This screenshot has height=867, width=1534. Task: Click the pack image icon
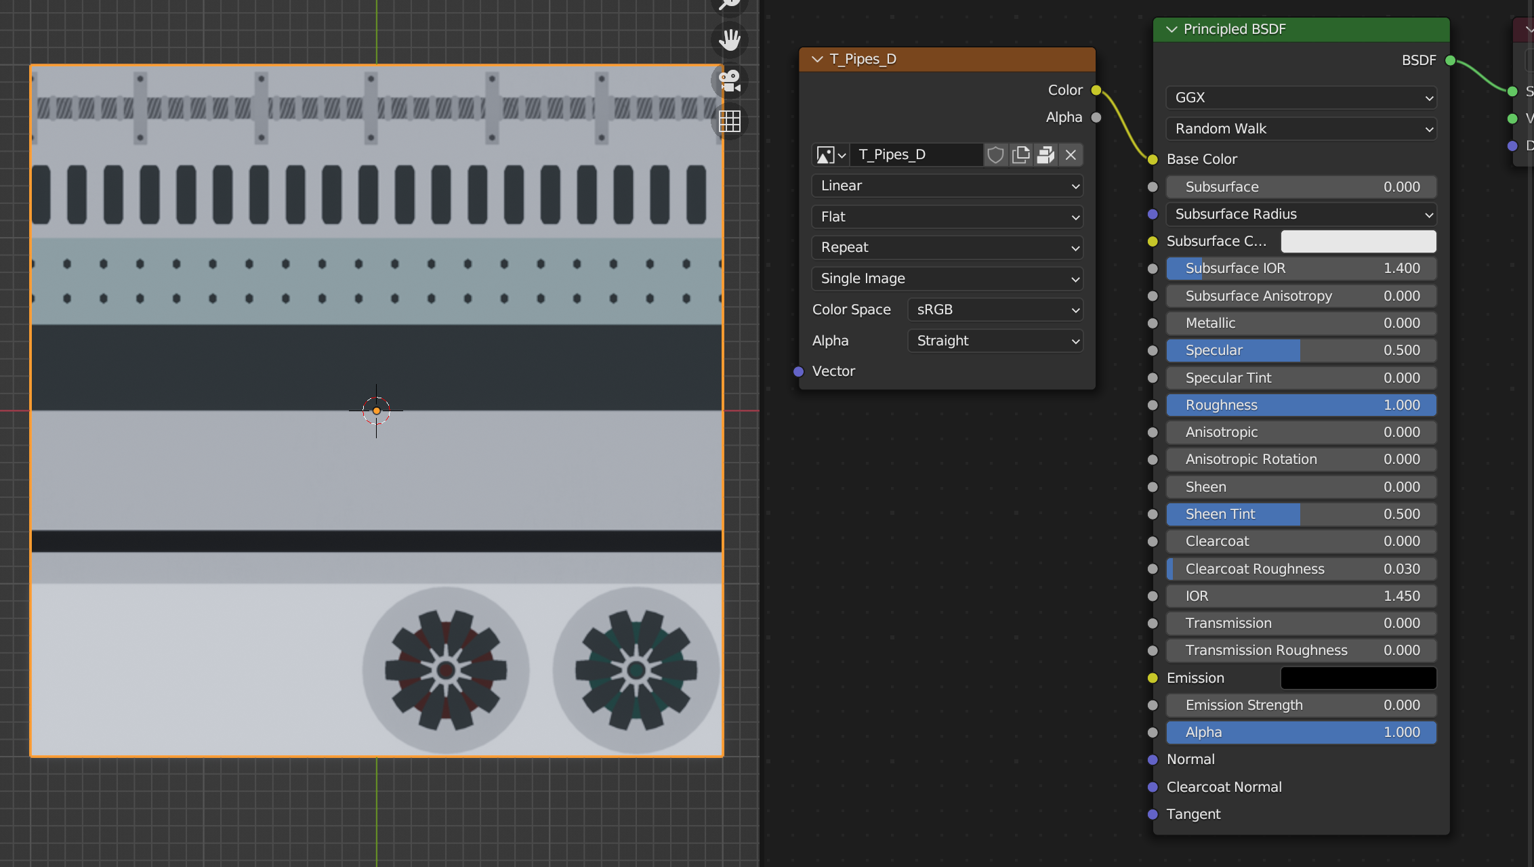pyautogui.click(x=1045, y=155)
